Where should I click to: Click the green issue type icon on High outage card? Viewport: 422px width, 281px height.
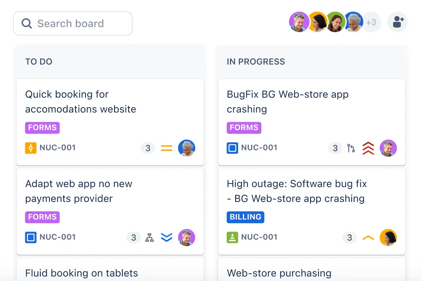(232, 237)
